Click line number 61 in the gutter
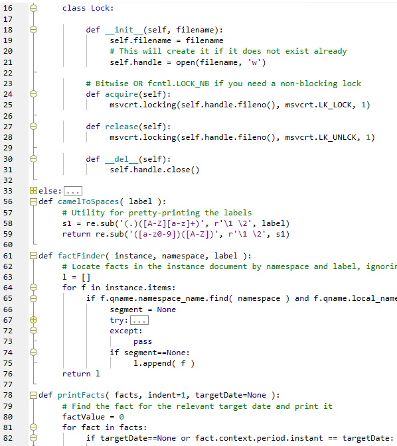This screenshot has height=446, width=397. pyautogui.click(x=8, y=256)
